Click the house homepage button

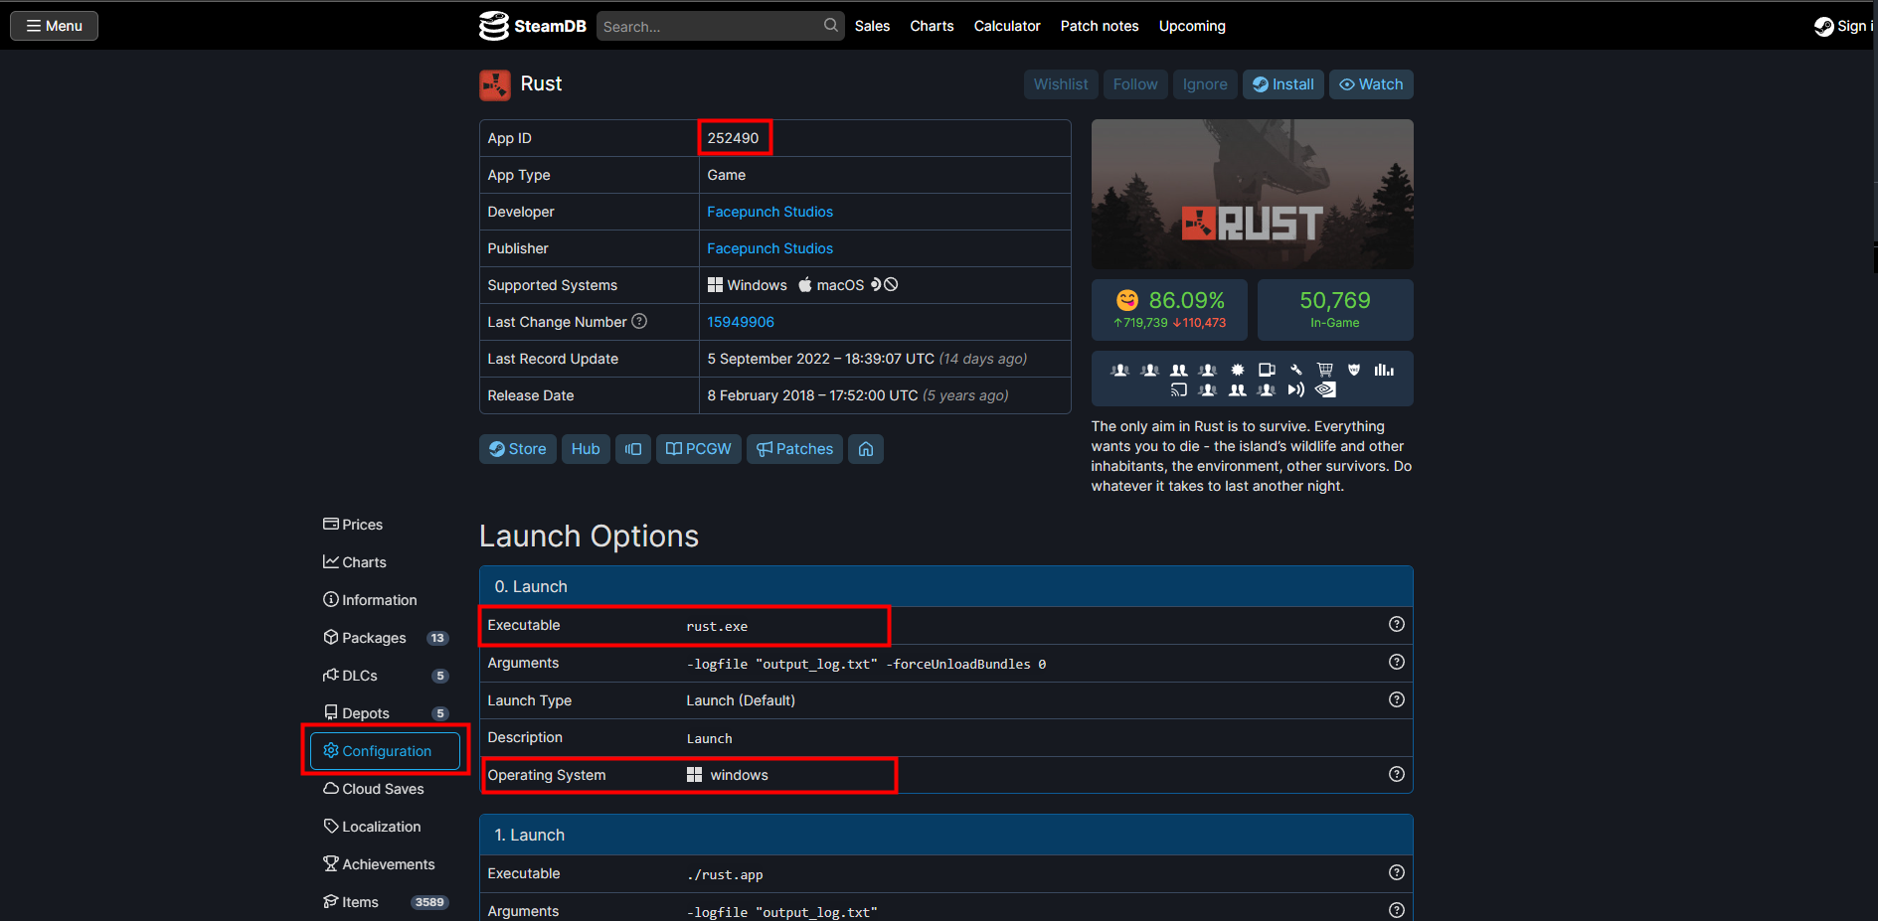[x=866, y=449]
